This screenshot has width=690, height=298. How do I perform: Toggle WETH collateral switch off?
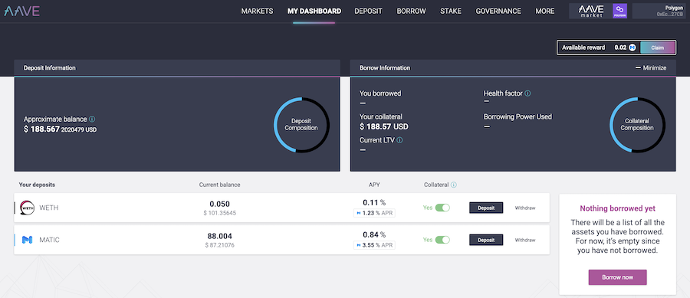tap(442, 208)
